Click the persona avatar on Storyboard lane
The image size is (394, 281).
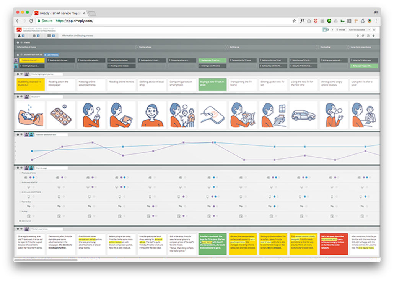(27, 97)
